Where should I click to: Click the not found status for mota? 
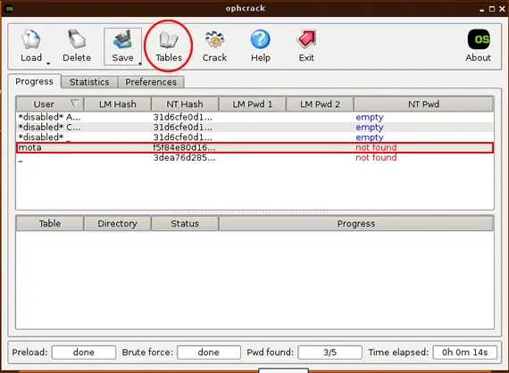pos(376,147)
